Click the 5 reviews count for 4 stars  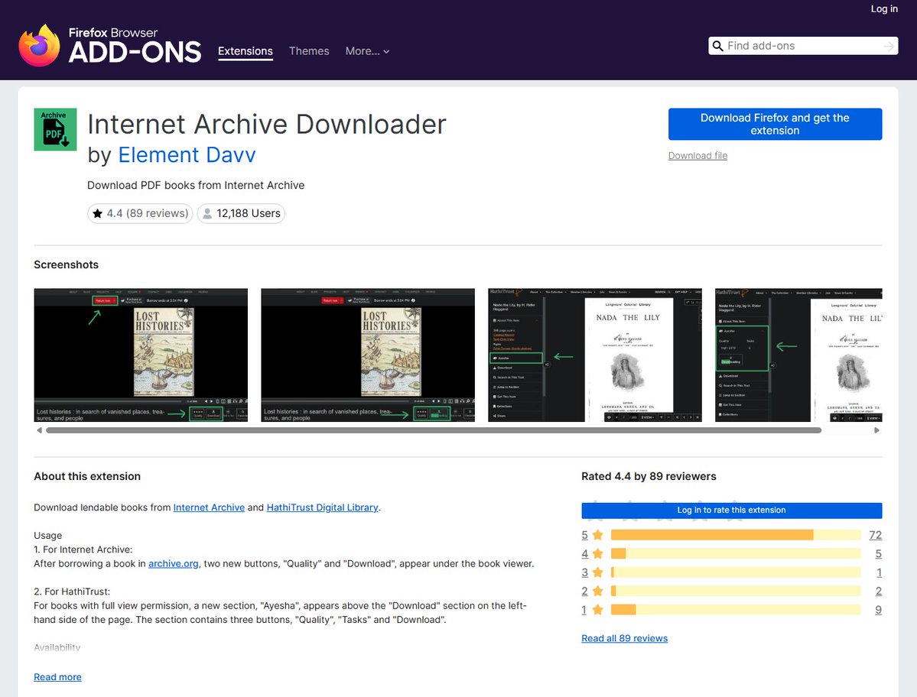[x=879, y=554]
